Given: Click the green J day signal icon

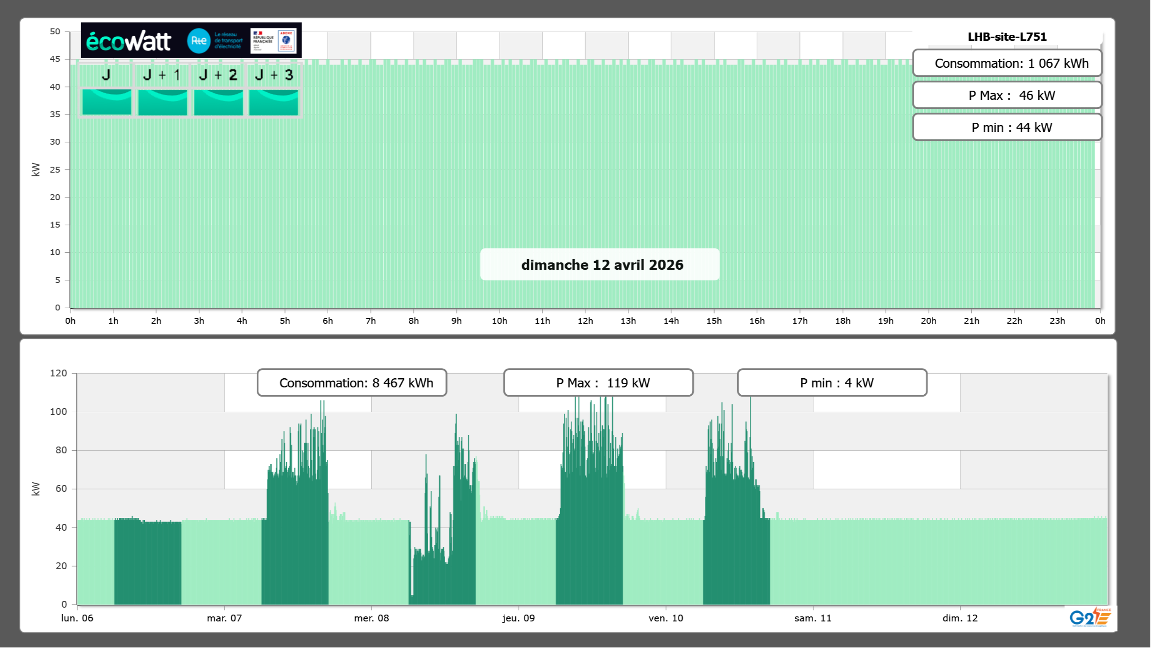Looking at the screenshot, I should [x=106, y=102].
